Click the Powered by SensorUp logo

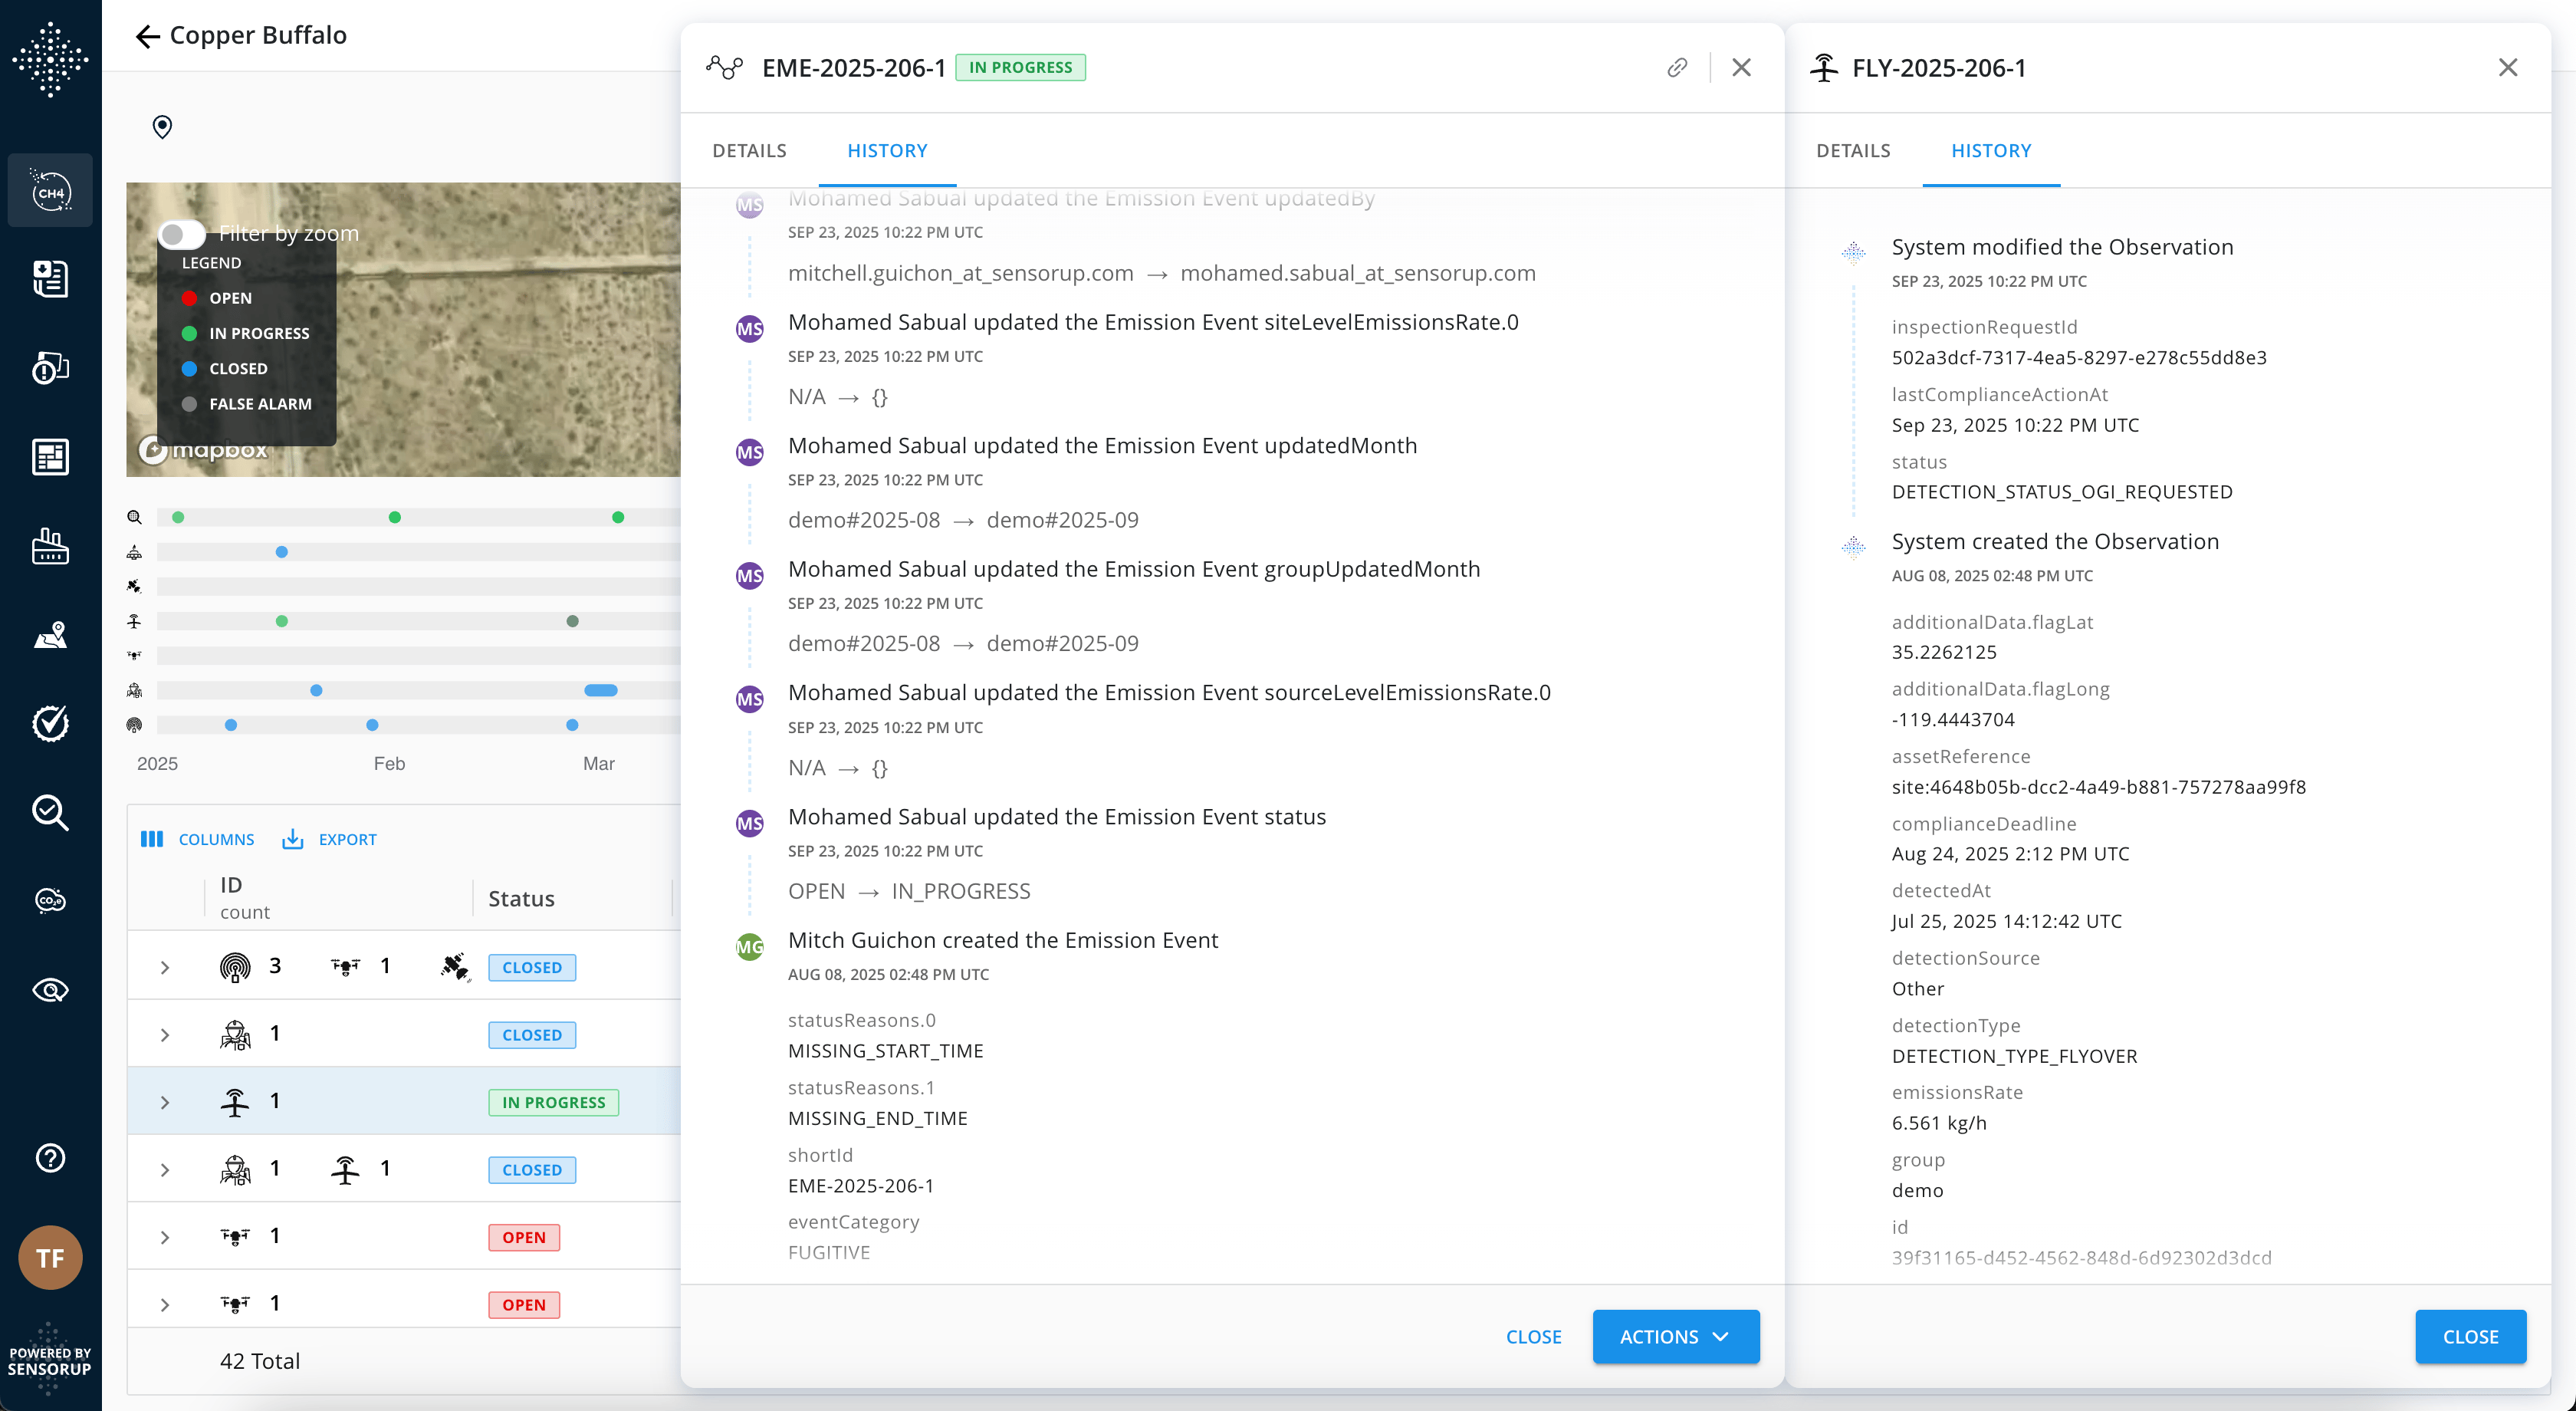[x=50, y=1360]
